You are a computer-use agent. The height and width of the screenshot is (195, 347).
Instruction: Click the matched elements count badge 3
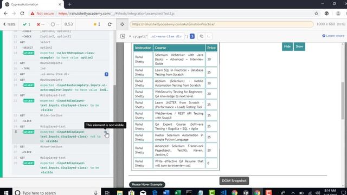click(192, 36)
